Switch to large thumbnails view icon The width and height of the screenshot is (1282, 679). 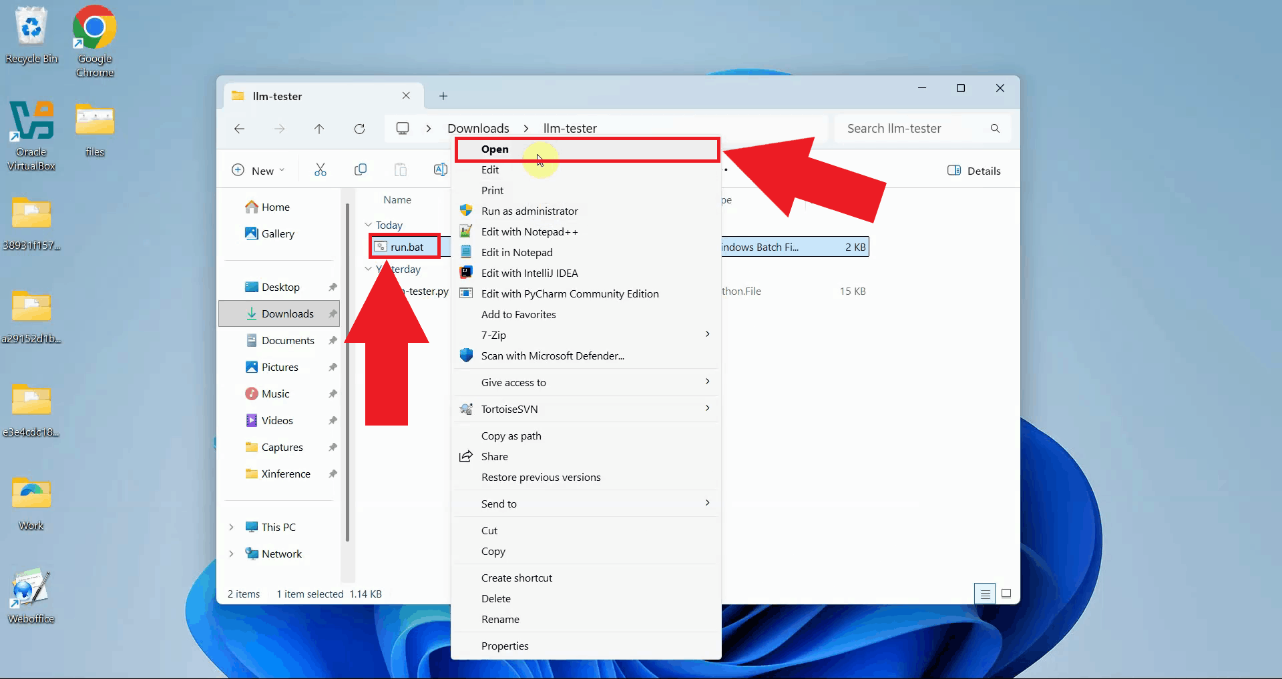[1006, 594]
